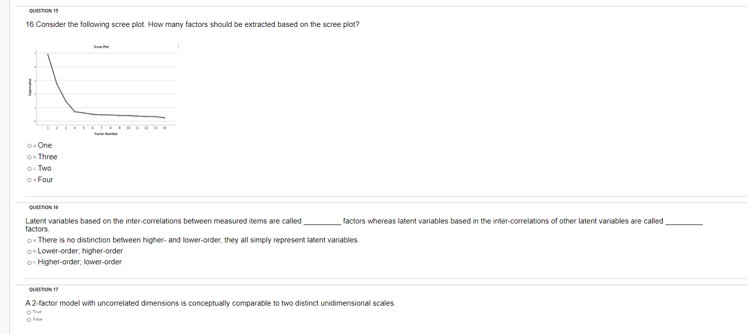This screenshot has width=747, height=334.
Task: Click the answer label text "Four"
Action: 45,180
